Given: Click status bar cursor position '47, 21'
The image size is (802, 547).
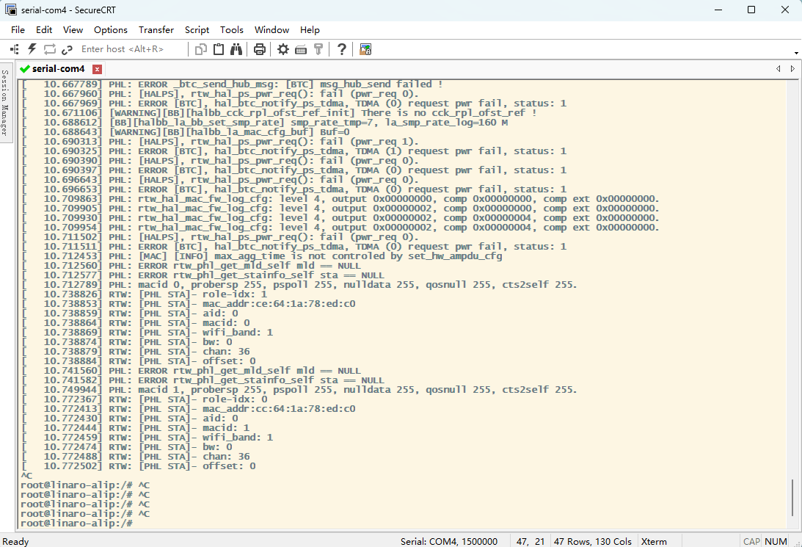Looking at the screenshot, I should 531,541.
